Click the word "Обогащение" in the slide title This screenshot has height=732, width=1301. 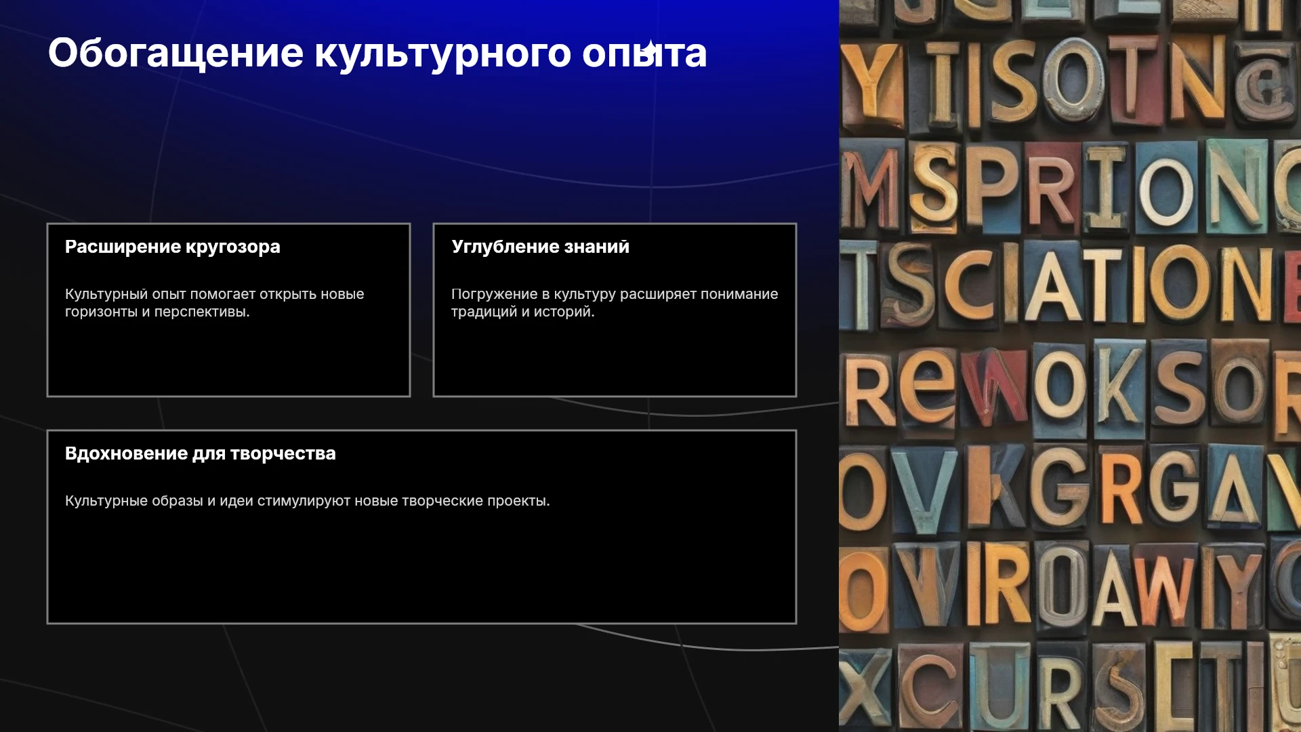tap(175, 54)
